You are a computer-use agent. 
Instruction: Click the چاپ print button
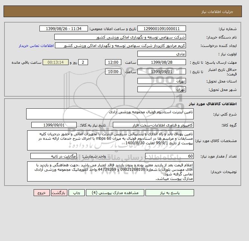coord(77,193)
